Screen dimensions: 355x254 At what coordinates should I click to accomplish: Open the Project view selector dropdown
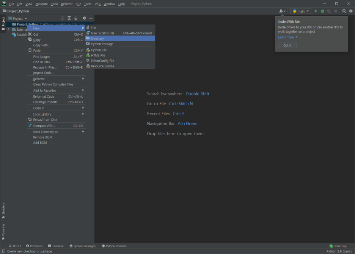point(18,18)
